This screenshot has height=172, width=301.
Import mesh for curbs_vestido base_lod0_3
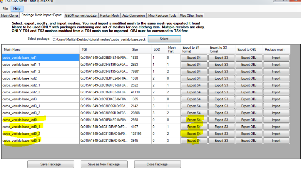tap(276, 141)
